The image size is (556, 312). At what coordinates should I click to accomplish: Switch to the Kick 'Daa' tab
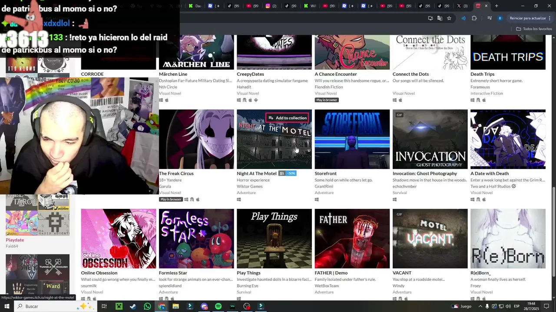[195, 6]
